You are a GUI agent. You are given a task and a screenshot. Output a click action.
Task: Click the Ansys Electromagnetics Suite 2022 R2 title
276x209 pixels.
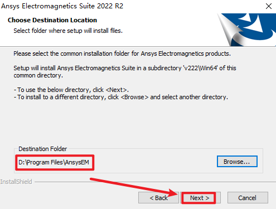tap(62, 6)
